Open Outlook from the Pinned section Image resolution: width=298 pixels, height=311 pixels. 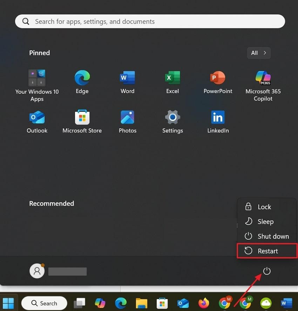click(x=37, y=121)
